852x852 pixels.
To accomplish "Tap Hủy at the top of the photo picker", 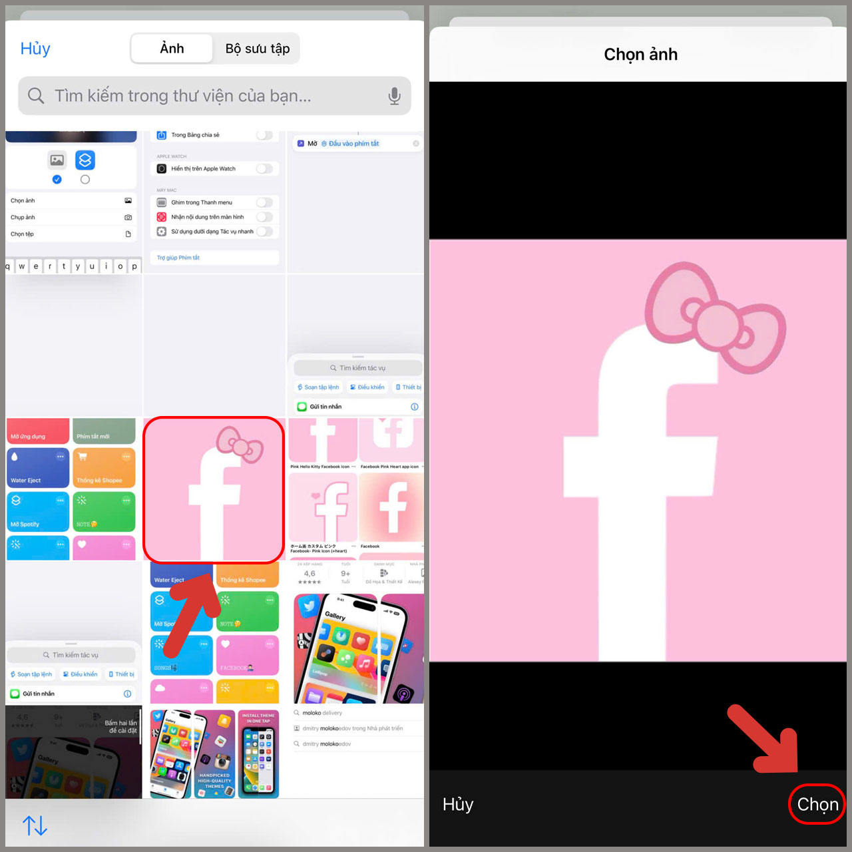I will 35,49.
